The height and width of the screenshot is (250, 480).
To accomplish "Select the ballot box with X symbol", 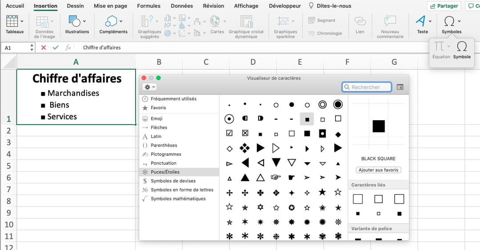I will coord(245,133).
